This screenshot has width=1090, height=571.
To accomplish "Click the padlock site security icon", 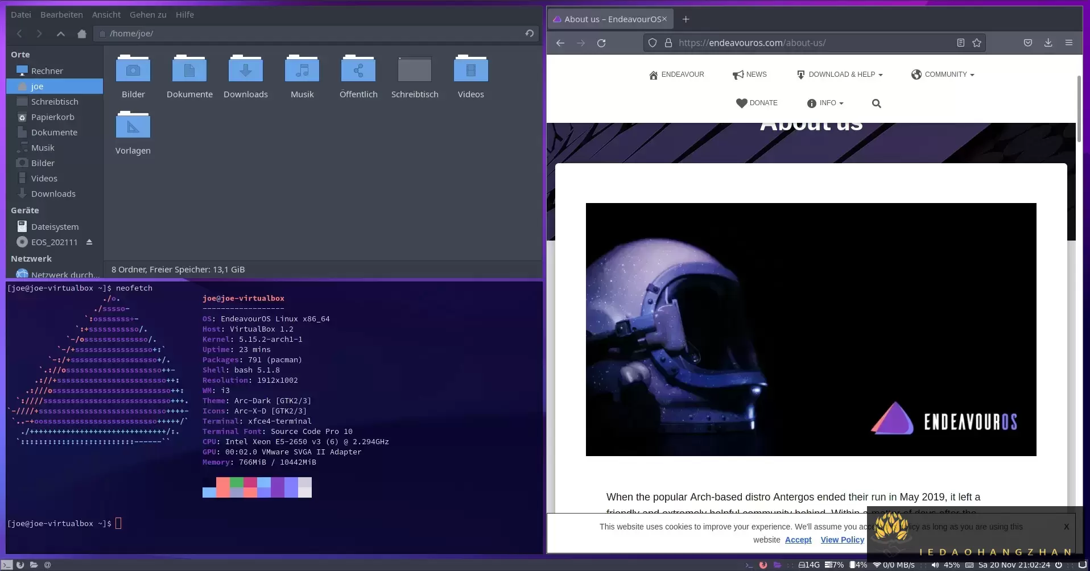I will (668, 43).
